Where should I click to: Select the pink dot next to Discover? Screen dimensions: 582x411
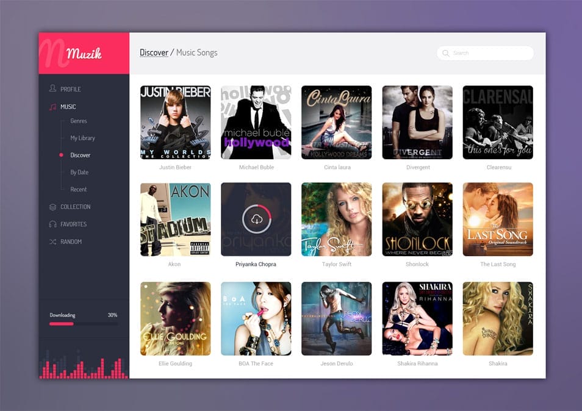pos(61,155)
